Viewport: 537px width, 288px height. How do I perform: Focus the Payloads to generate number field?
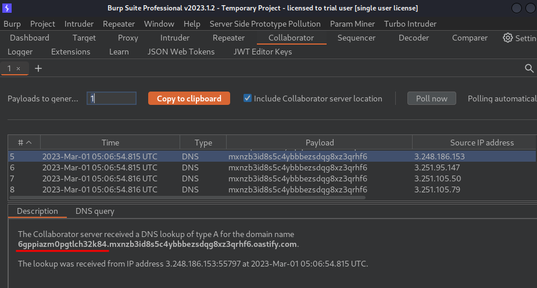point(112,99)
